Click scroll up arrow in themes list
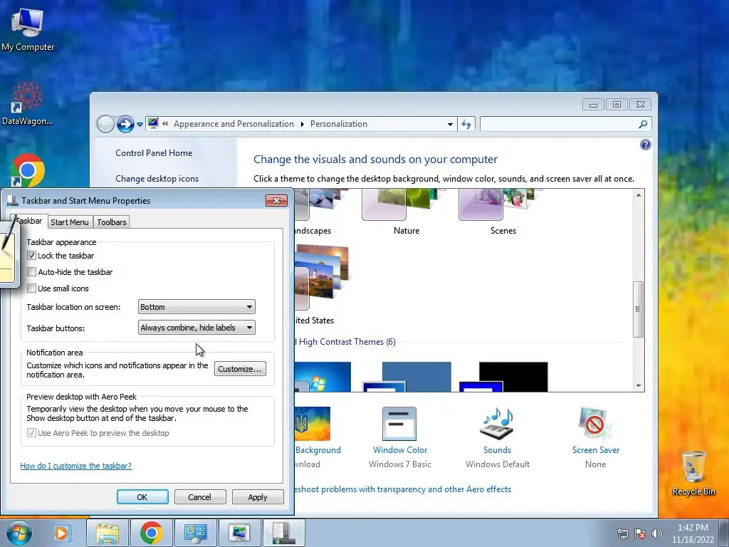Viewport: 729px width, 547px height. [x=639, y=195]
